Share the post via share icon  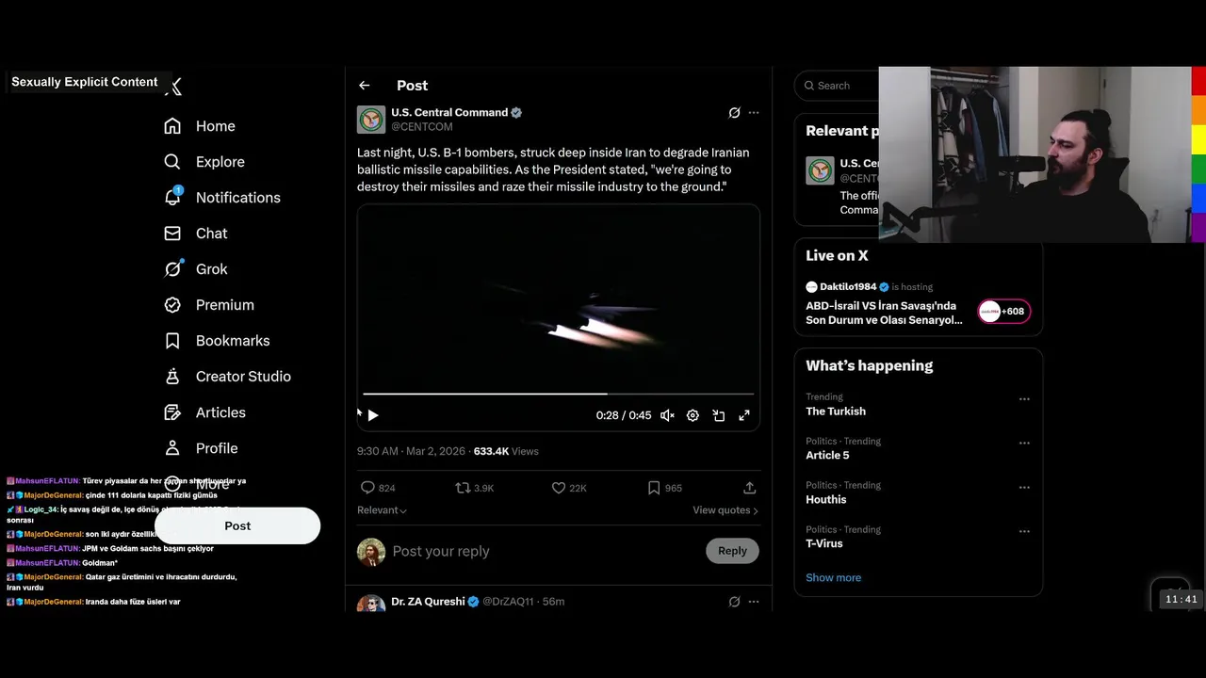pyautogui.click(x=750, y=488)
